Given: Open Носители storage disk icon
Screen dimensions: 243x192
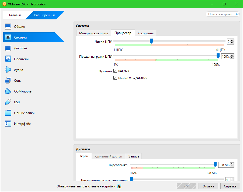Looking at the screenshot, I should [8, 59].
